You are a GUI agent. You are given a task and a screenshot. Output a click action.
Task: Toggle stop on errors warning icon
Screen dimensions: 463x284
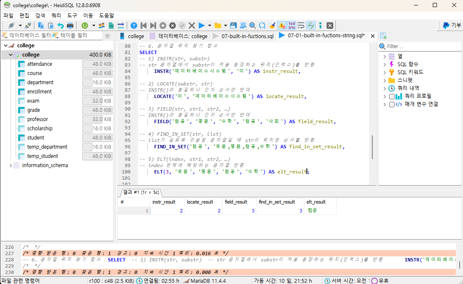tap(282, 26)
